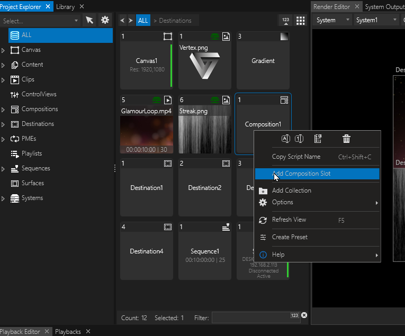Click the rename text icon in context menu

(x=285, y=139)
